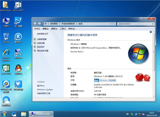This screenshot has height=117, width=160.
Task: Click the 2.00 GB RAM value
Action: click(97, 91)
